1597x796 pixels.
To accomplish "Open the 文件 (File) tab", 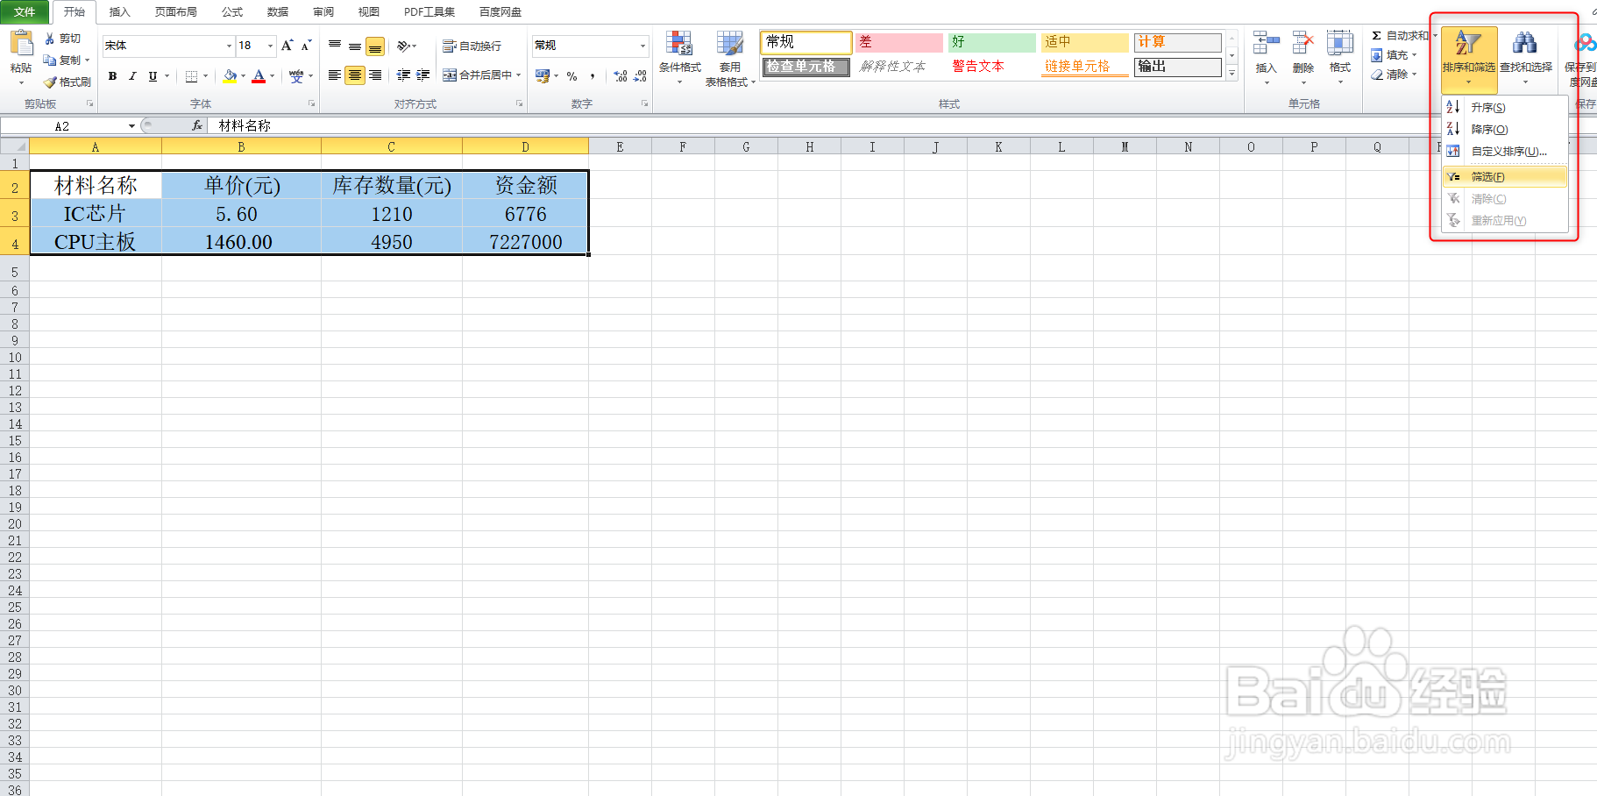I will 25,12.
